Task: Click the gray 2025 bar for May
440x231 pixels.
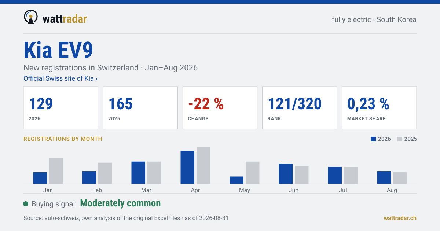Action: tap(253, 173)
